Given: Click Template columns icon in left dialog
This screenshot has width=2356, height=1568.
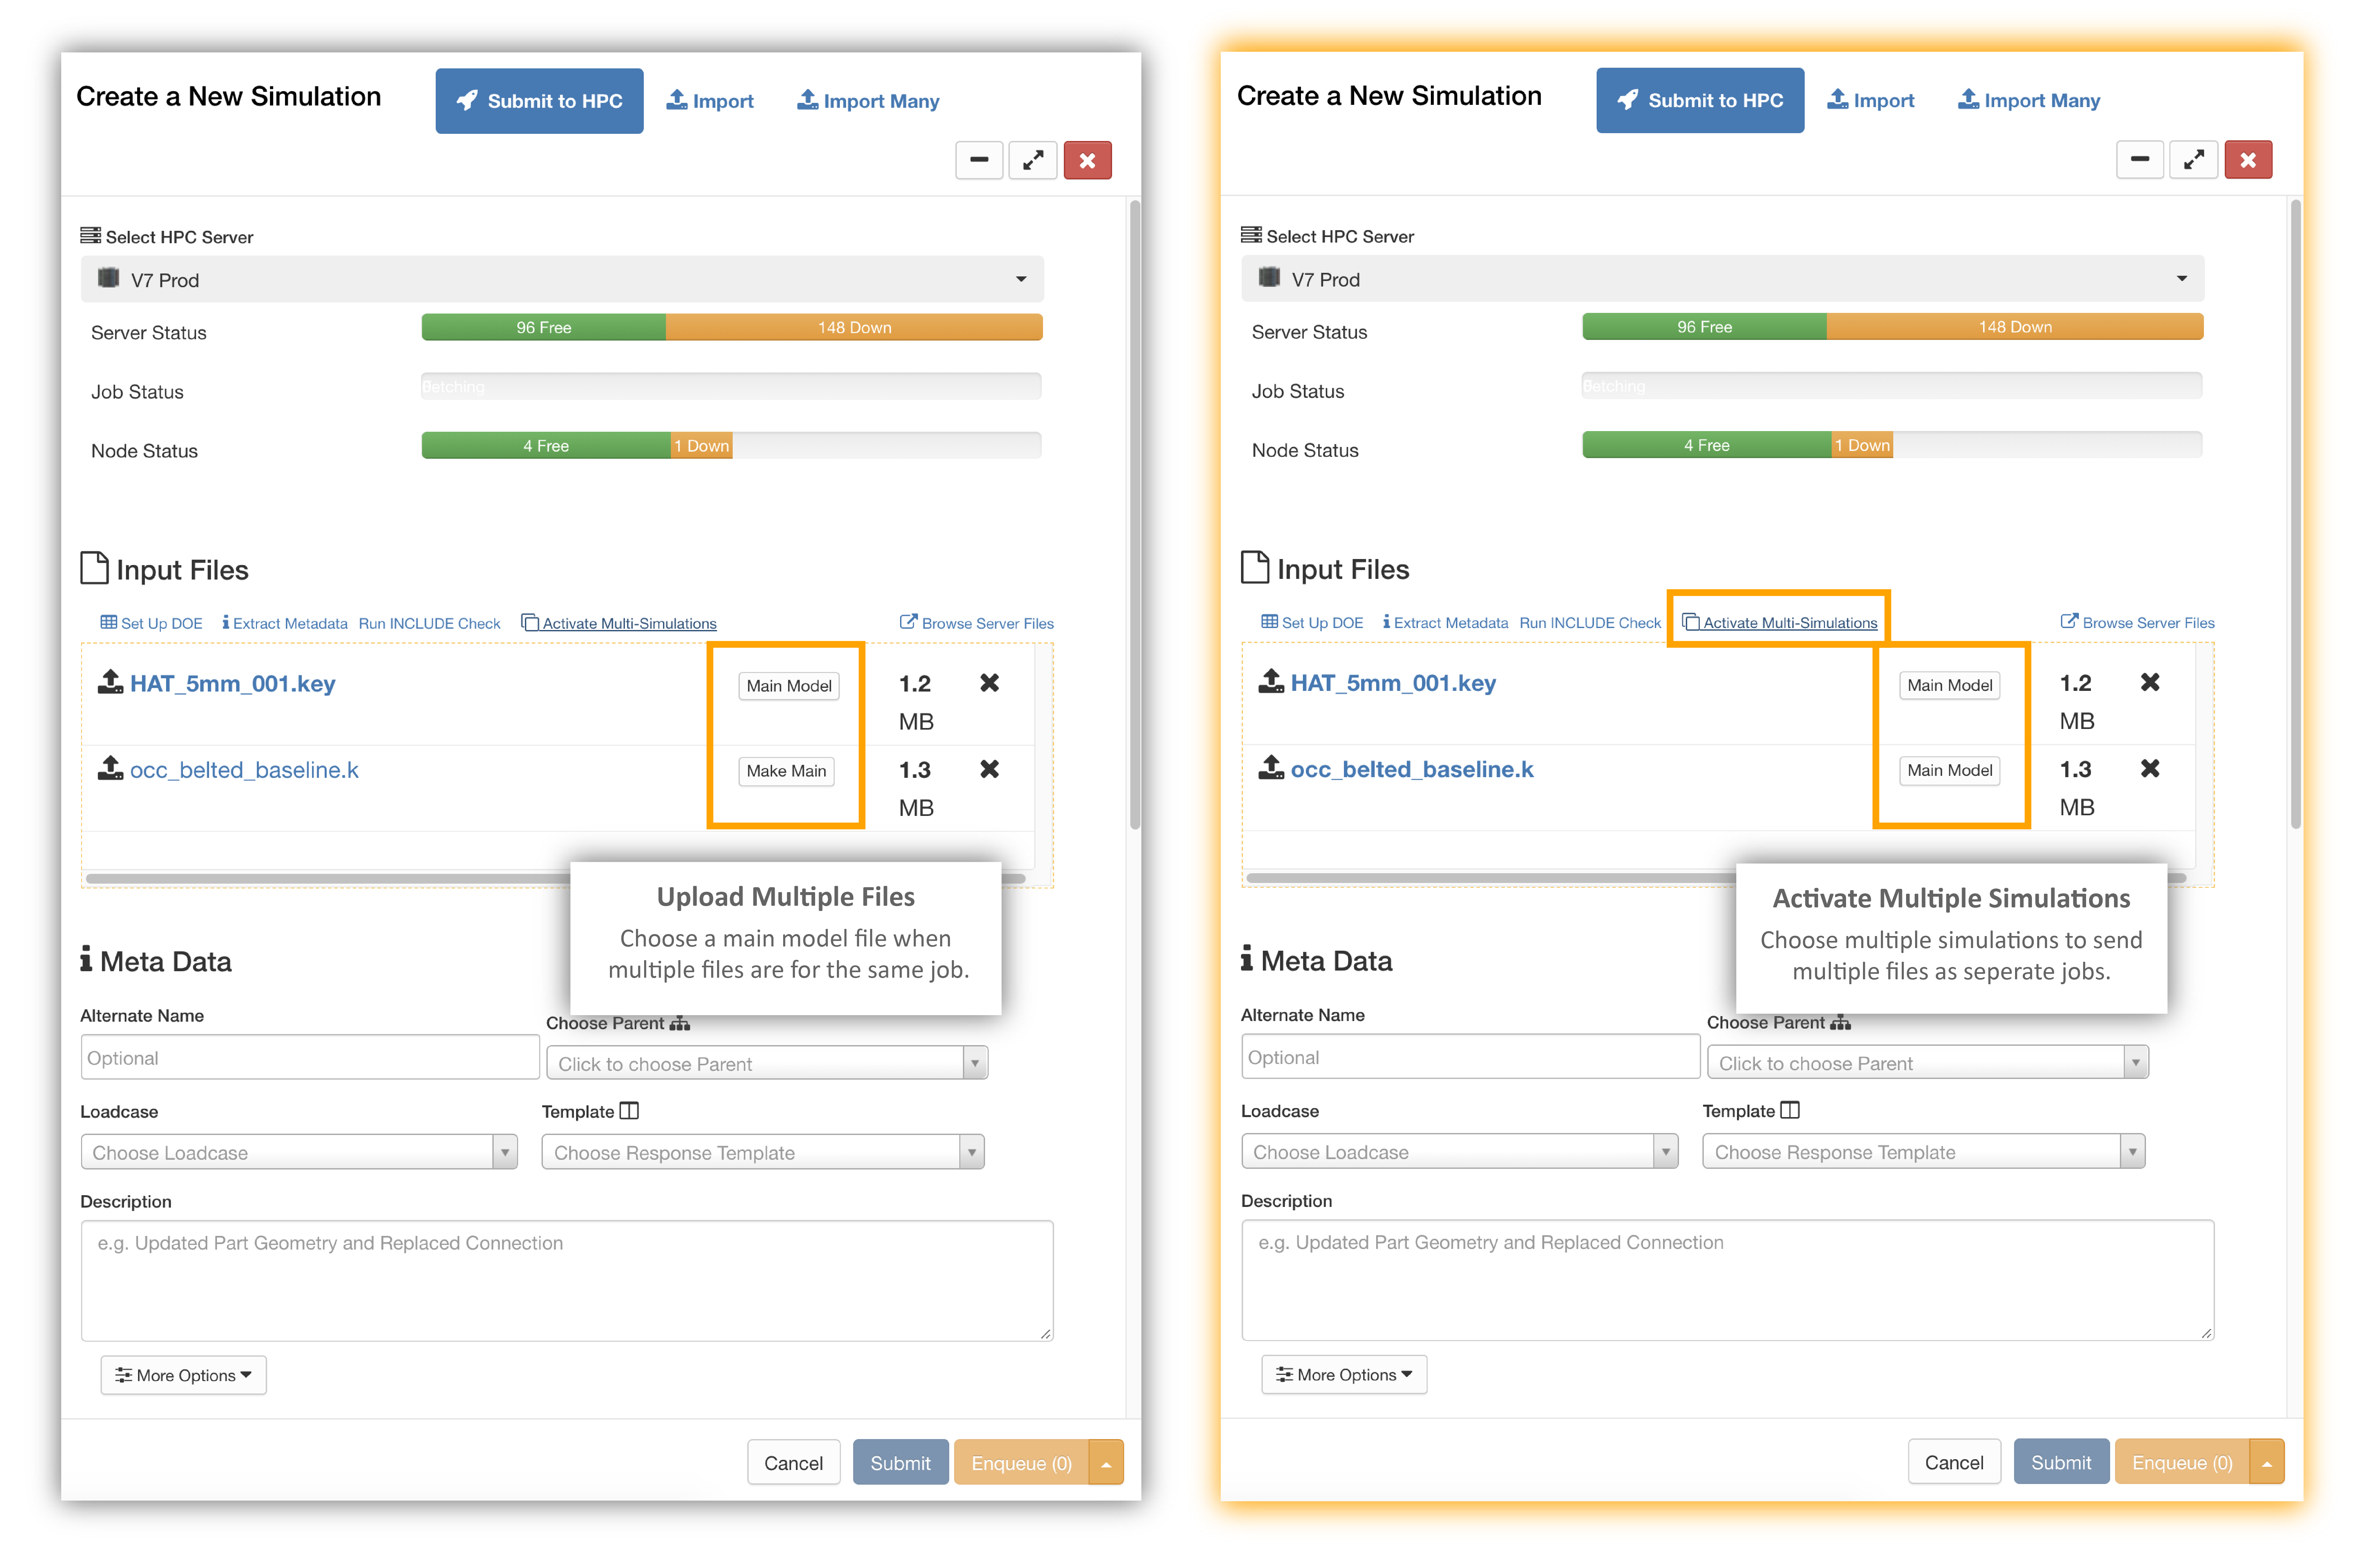Looking at the screenshot, I should [629, 1111].
